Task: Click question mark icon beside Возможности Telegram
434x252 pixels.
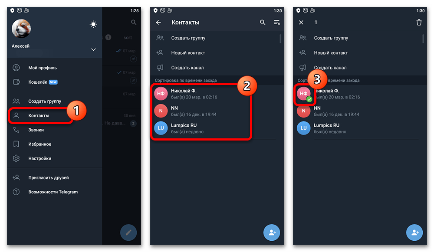Action: point(16,192)
